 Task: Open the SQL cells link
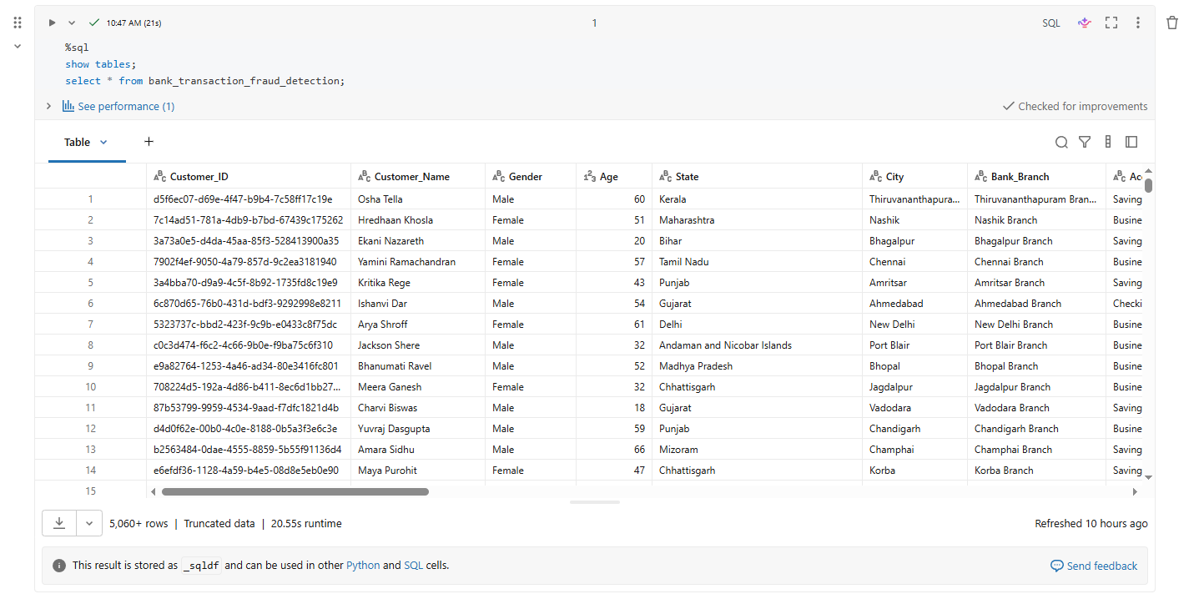pos(414,566)
